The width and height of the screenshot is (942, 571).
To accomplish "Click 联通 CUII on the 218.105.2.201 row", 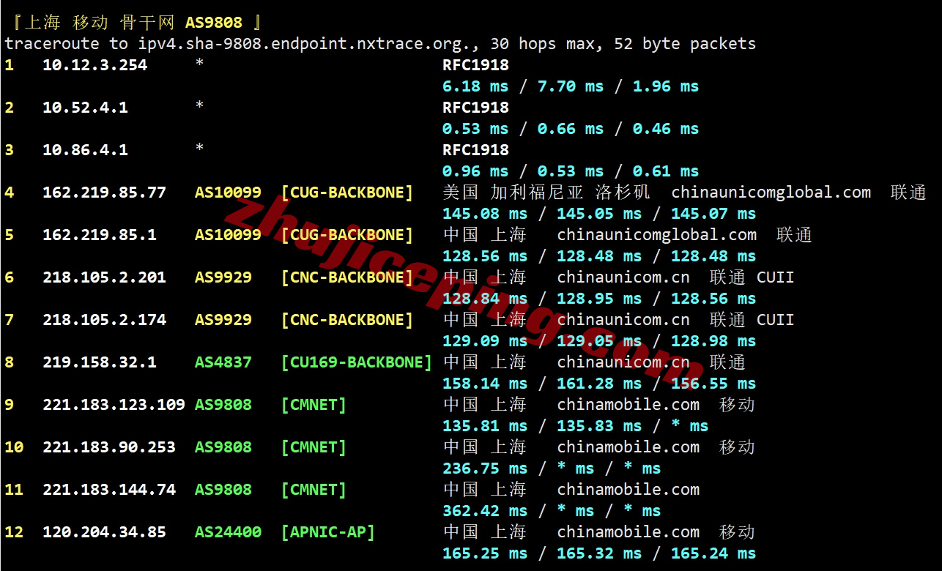I will coord(752,277).
